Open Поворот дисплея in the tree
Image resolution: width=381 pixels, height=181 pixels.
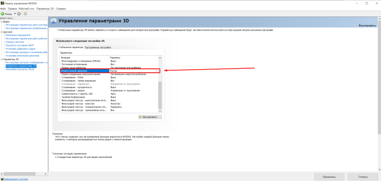click(x=15, y=42)
